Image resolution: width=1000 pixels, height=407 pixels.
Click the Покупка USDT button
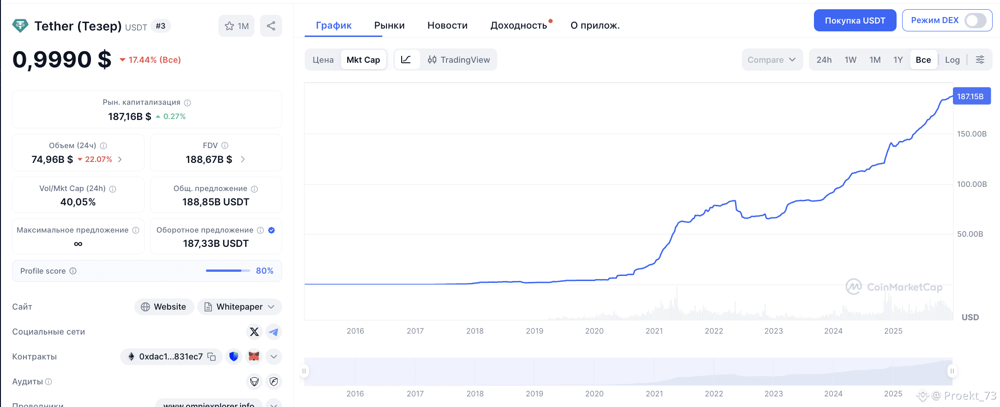click(x=855, y=20)
